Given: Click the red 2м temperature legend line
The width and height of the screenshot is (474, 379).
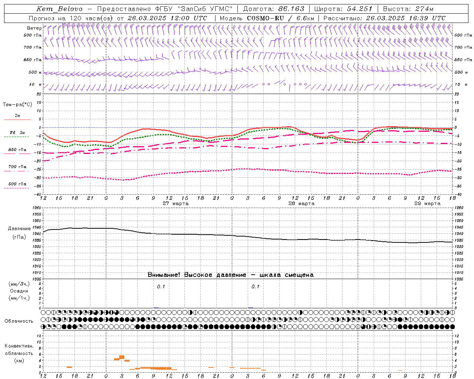Looking at the screenshot, I should click(x=17, y=120).
